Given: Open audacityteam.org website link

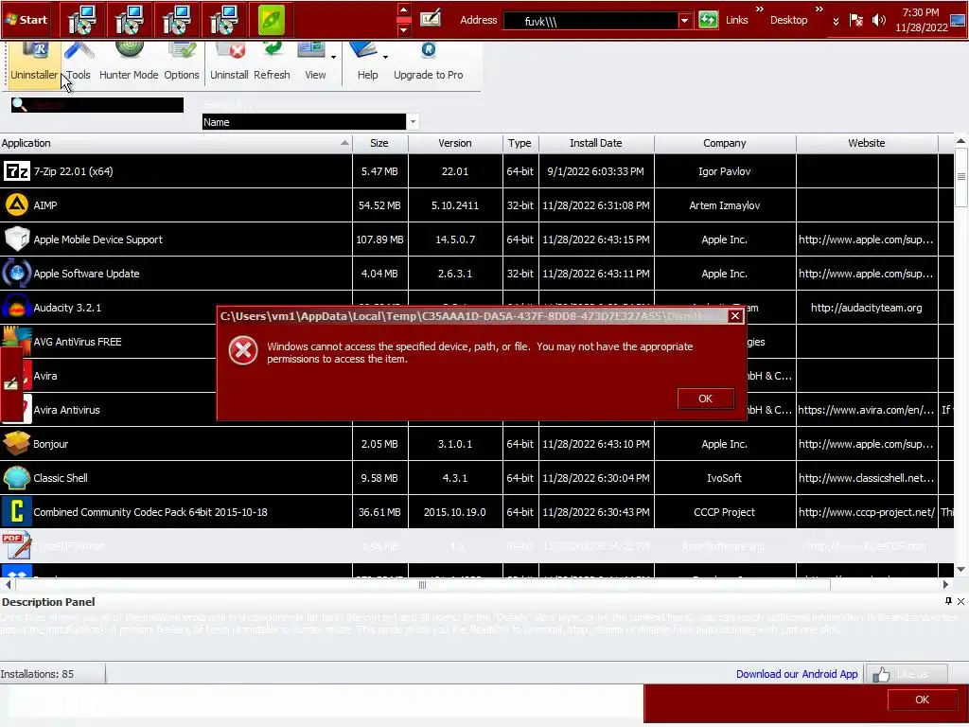Looking at the screenshot, I should [x=867, y=308].
